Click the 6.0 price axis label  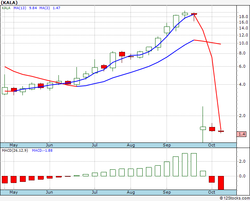coord(242,66)
